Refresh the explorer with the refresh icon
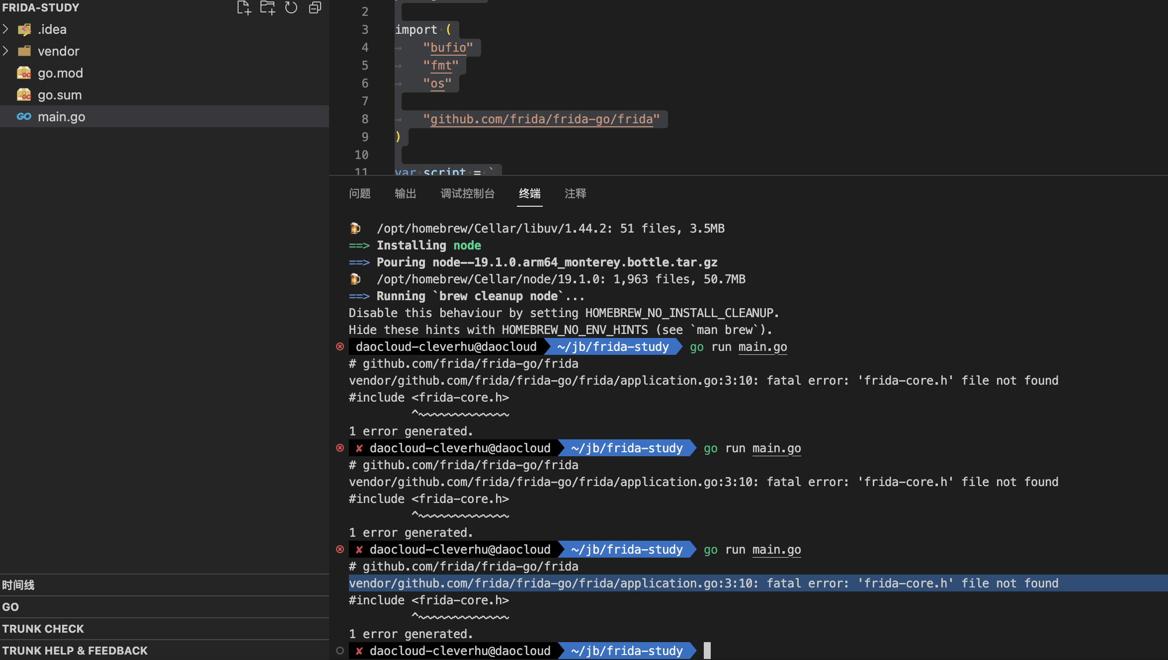The image size is (1168, 660). (291, 7)
